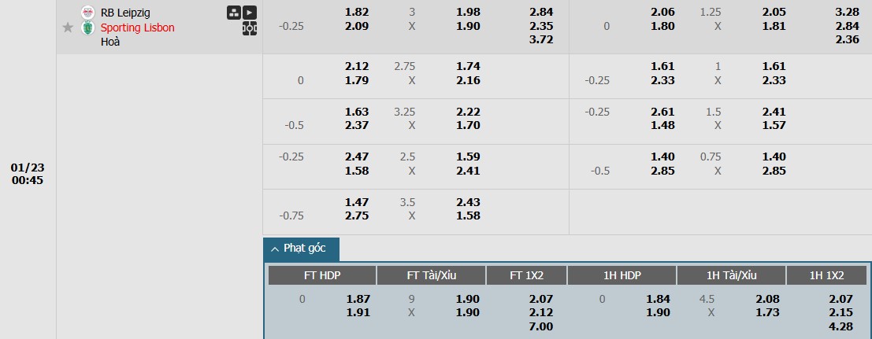Viewport: 872px width, 339px height.
Task: Mark the match as favorite with the star
Action: click(x=68, y=28)
